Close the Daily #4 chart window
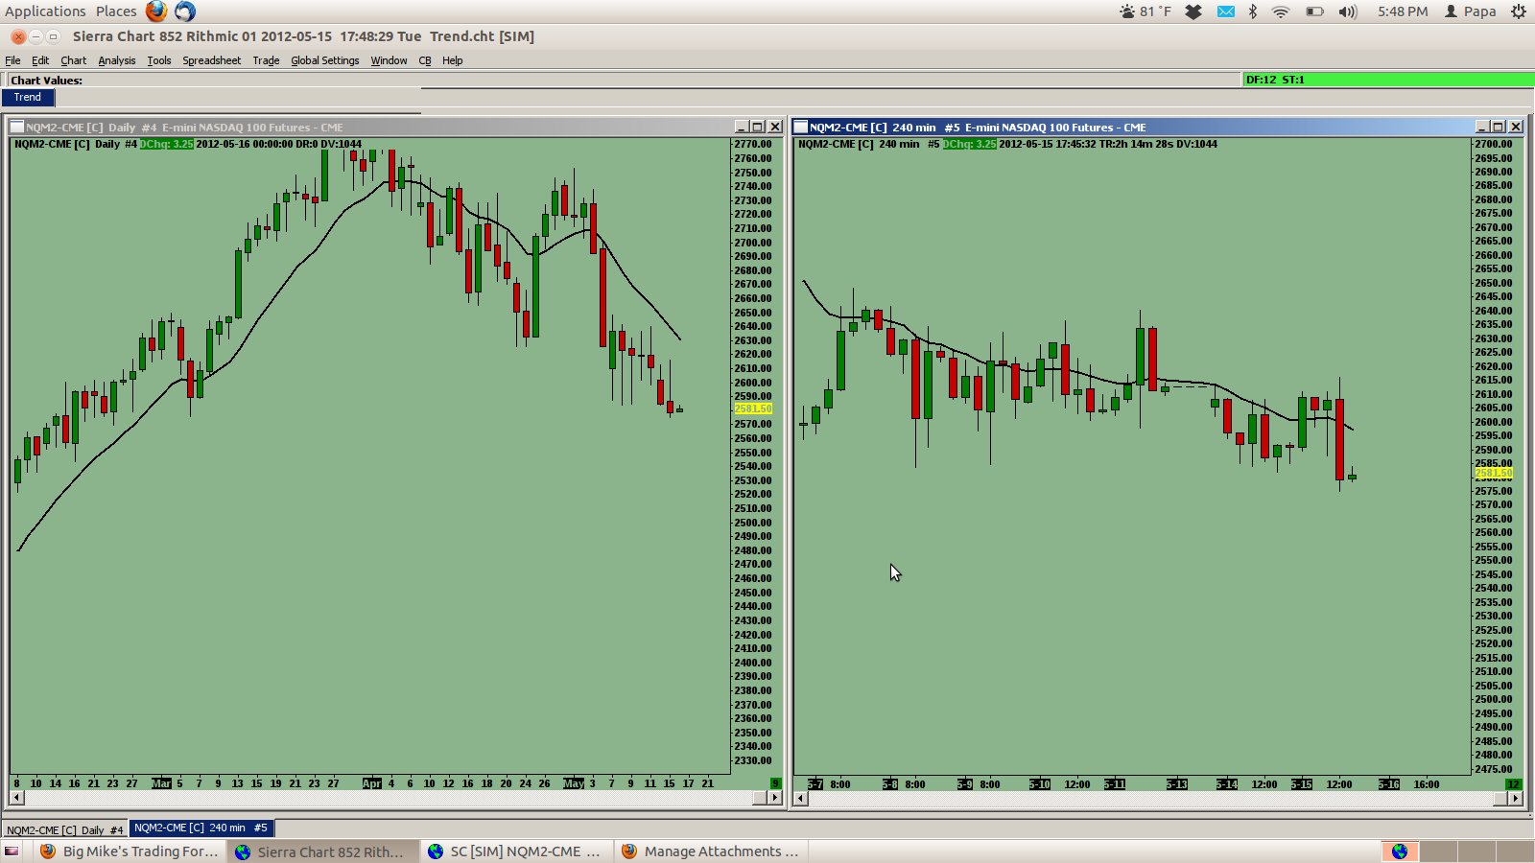The width and height of the screenshot is (1535, 863). point(775,127)
